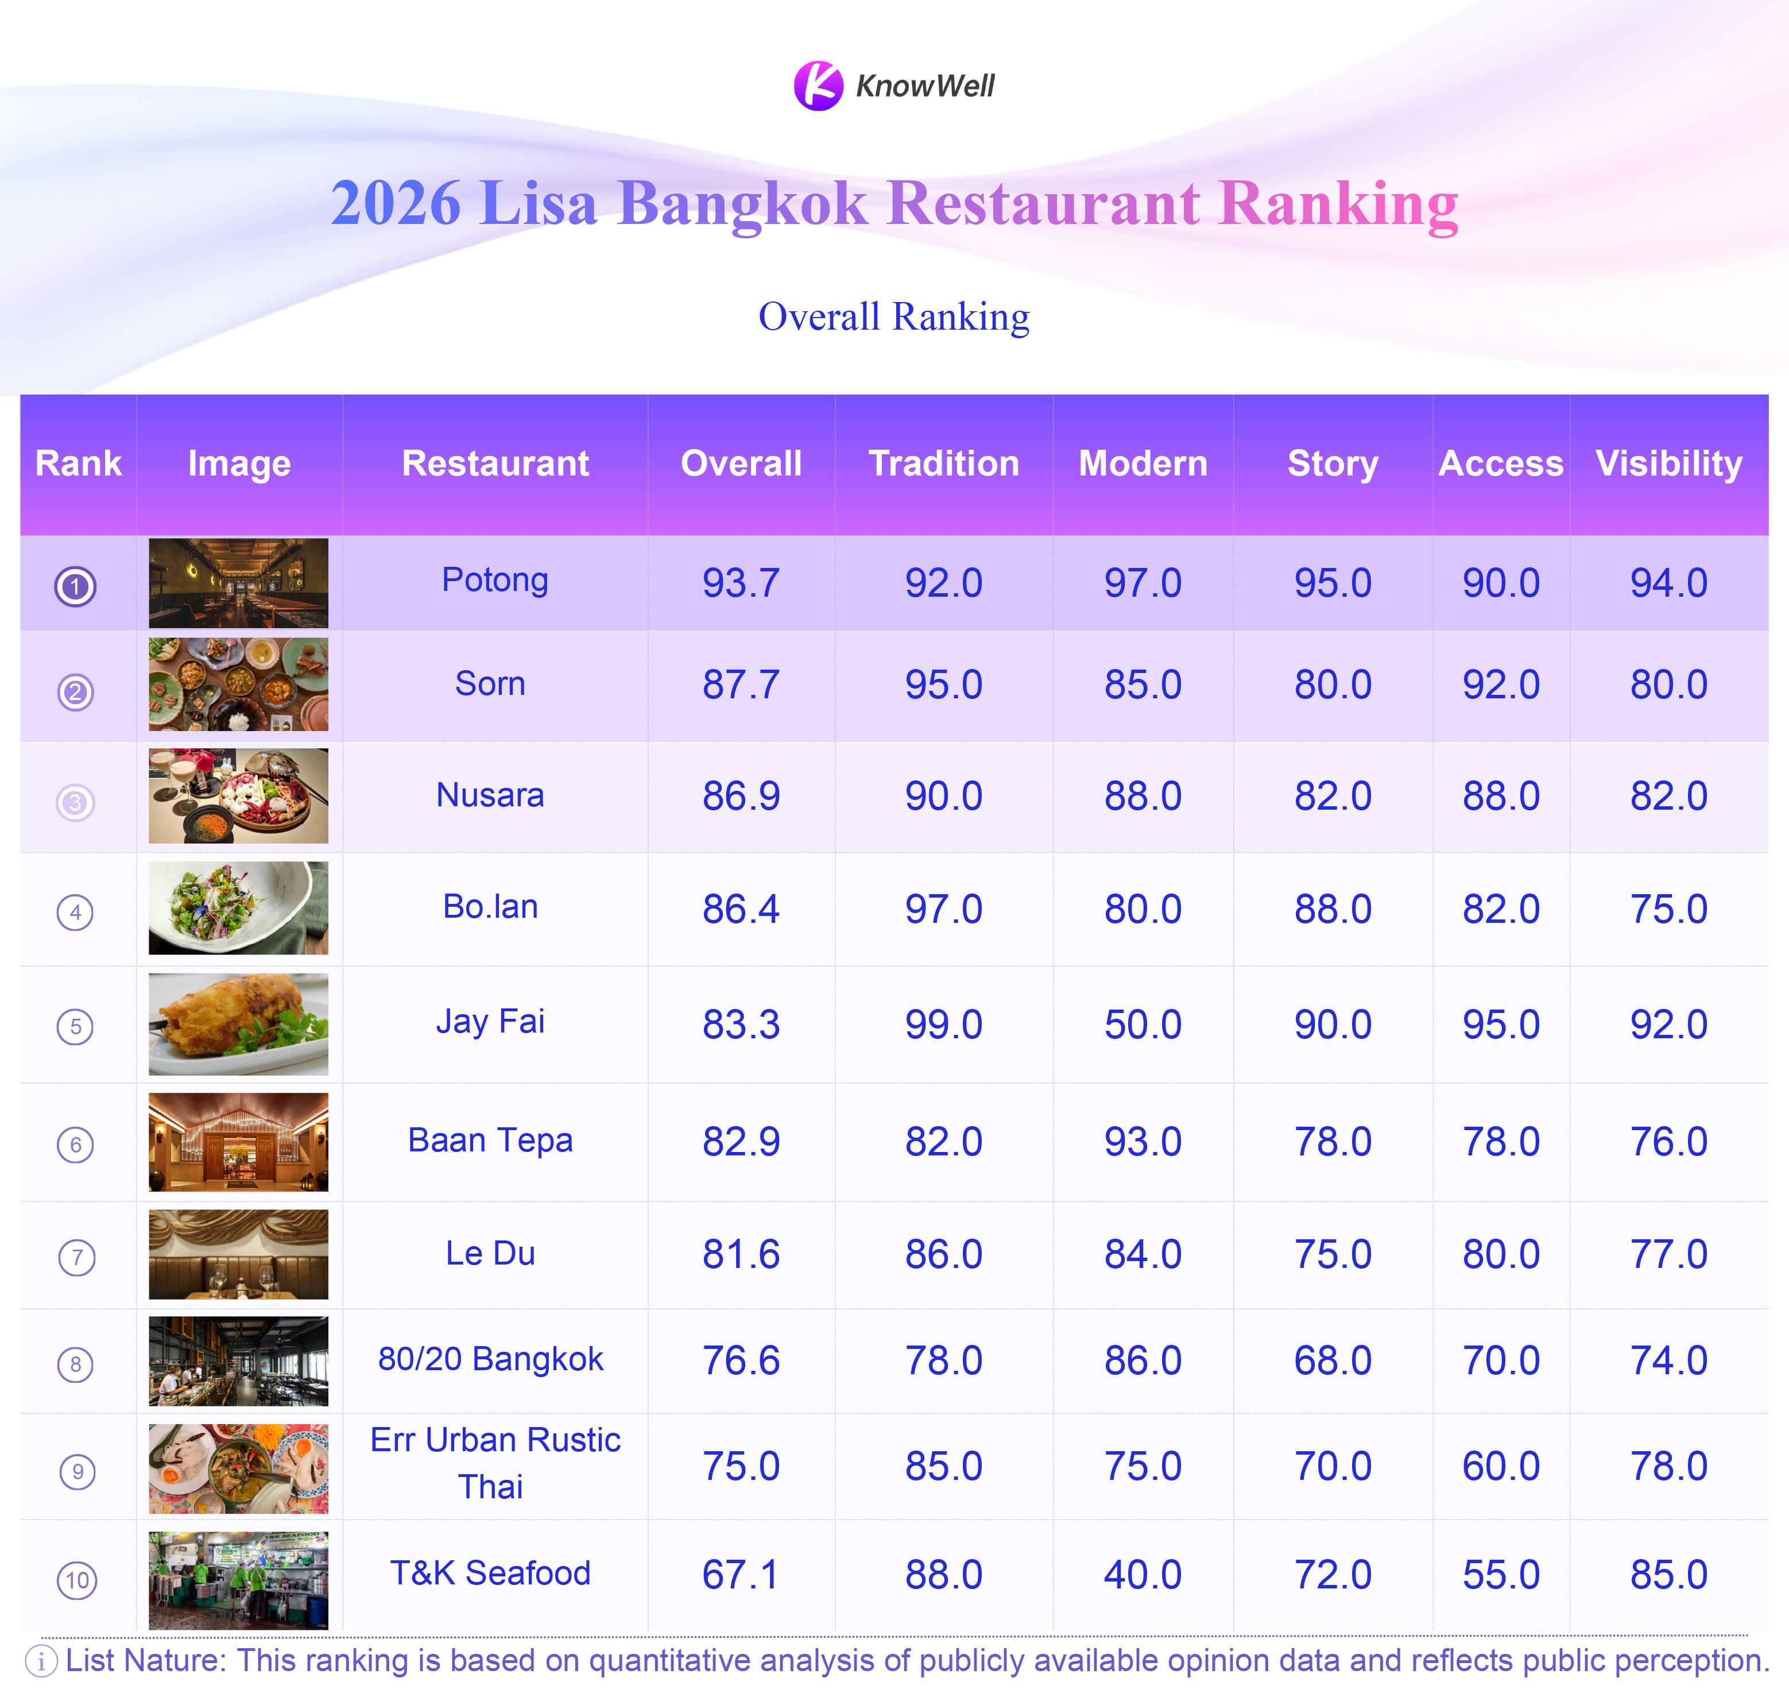Click the KnowWell brand name text
Screen dimensions: 1789x1705
point(925,86)
